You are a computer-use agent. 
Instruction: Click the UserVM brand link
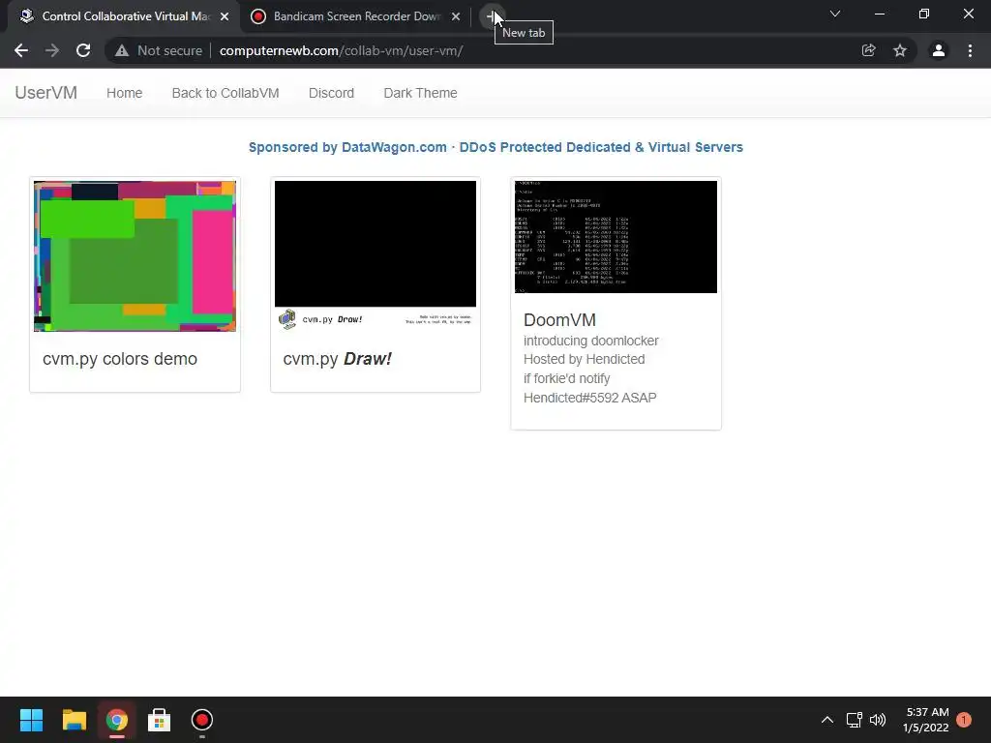click(46, 93)
